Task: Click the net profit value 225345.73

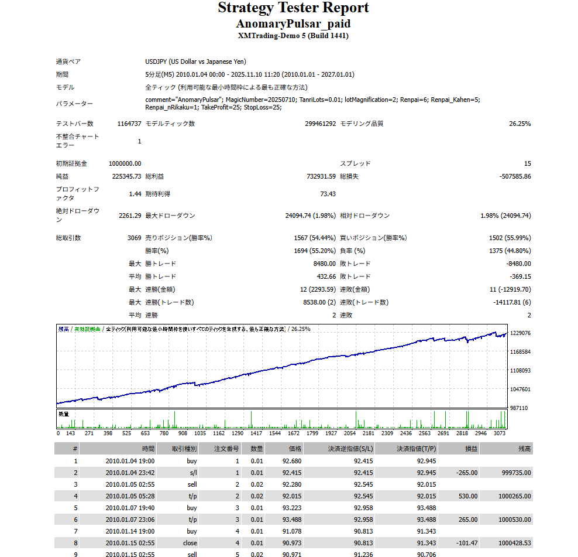Action: coord(126,176)
